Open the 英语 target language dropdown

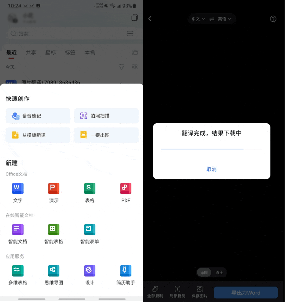225,19
